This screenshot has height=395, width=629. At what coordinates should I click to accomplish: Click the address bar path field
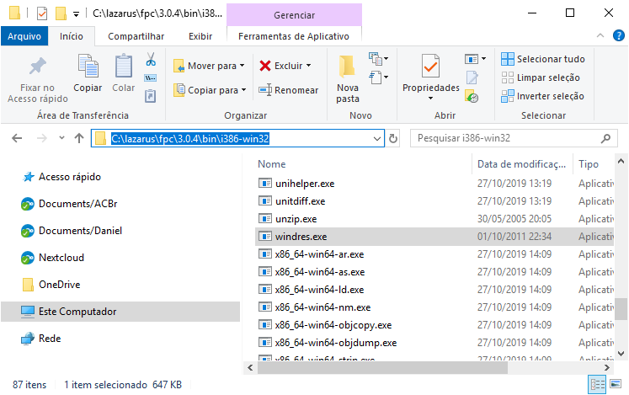tap(237, 138)
